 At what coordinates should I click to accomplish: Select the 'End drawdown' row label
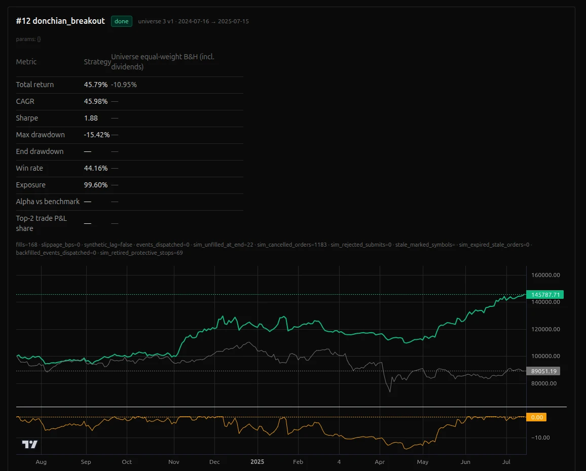click(40, 151)
